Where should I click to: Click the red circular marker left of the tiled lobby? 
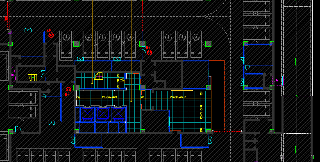[x=68, y=90]
